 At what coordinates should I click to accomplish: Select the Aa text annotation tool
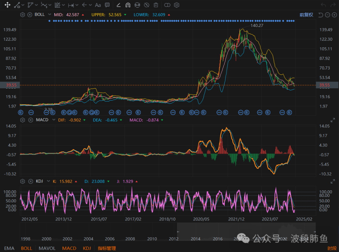point(98,5)
